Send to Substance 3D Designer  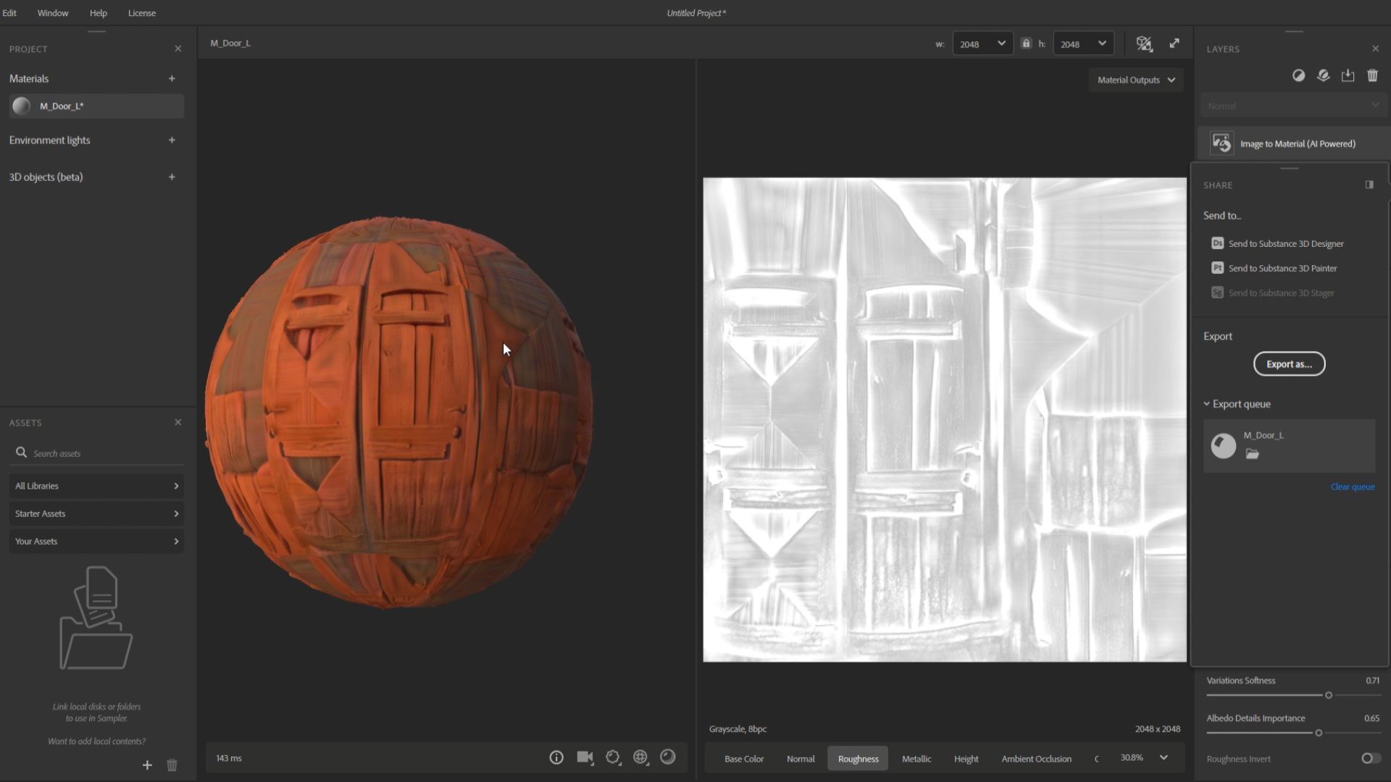coord(1278,243)
